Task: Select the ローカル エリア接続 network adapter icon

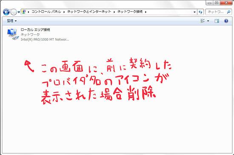Action: coord(13,34)
